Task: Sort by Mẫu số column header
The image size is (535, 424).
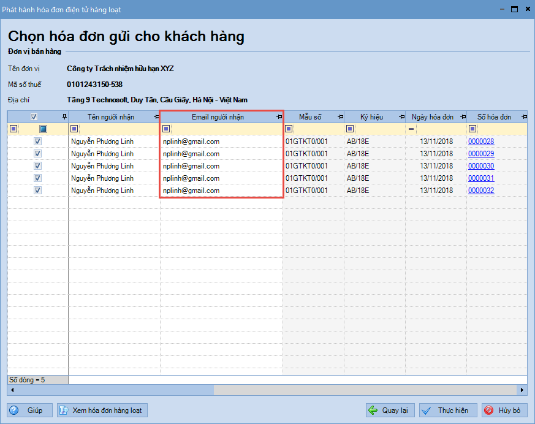Action: pos(310,117)
